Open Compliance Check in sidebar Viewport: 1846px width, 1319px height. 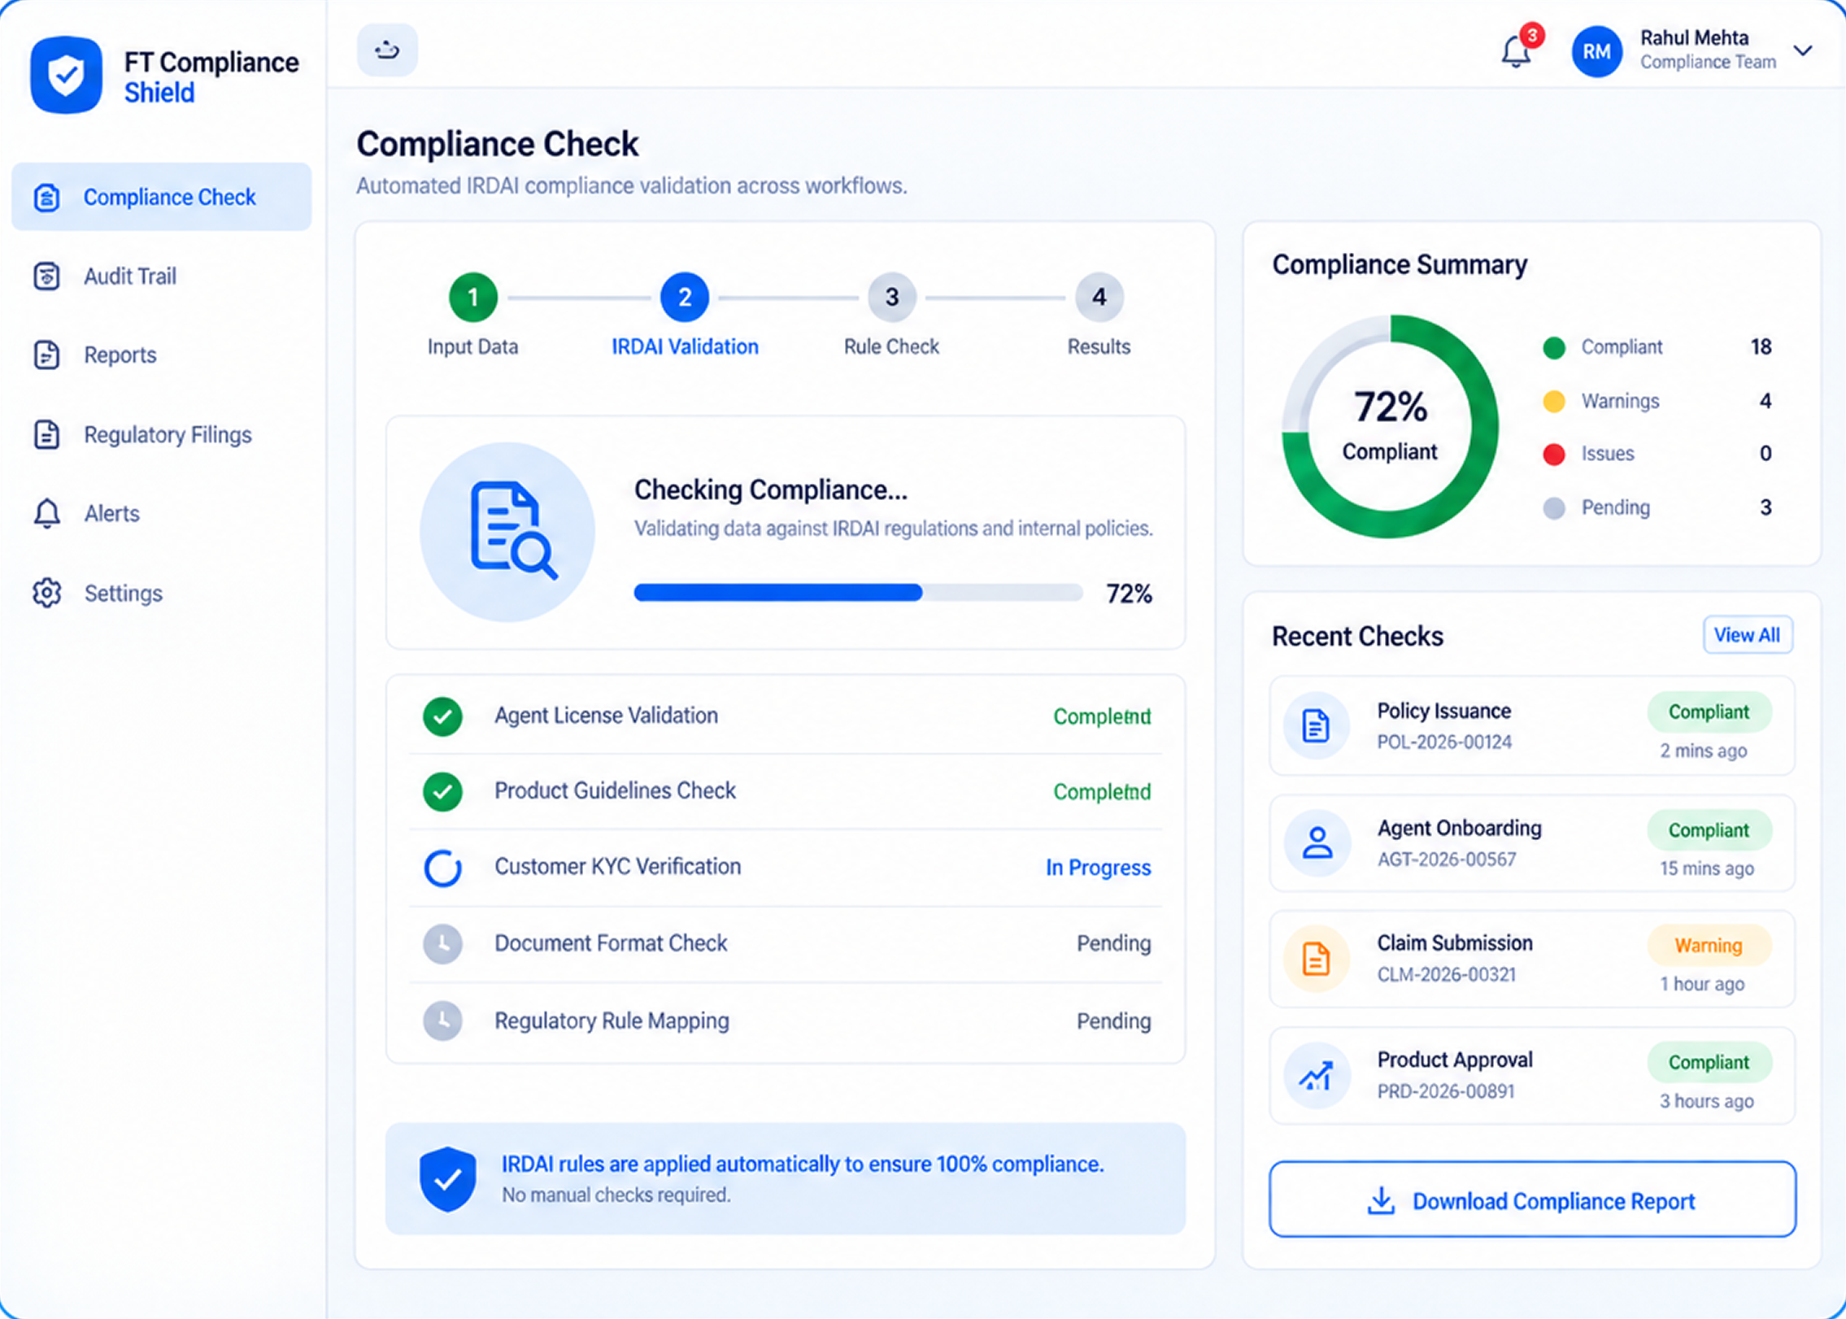click(161, 197)
